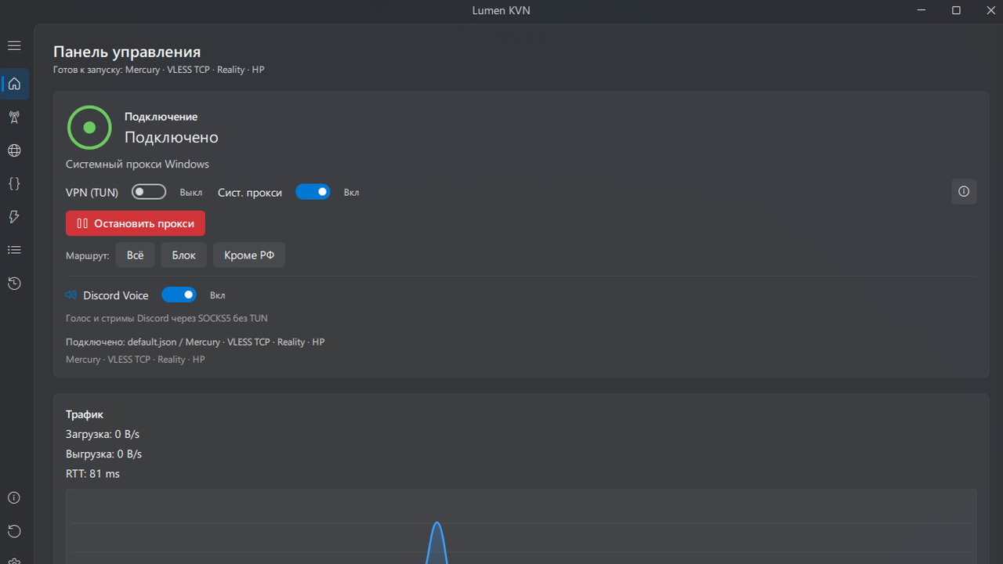Go to the Home page icon

[14, 84]
